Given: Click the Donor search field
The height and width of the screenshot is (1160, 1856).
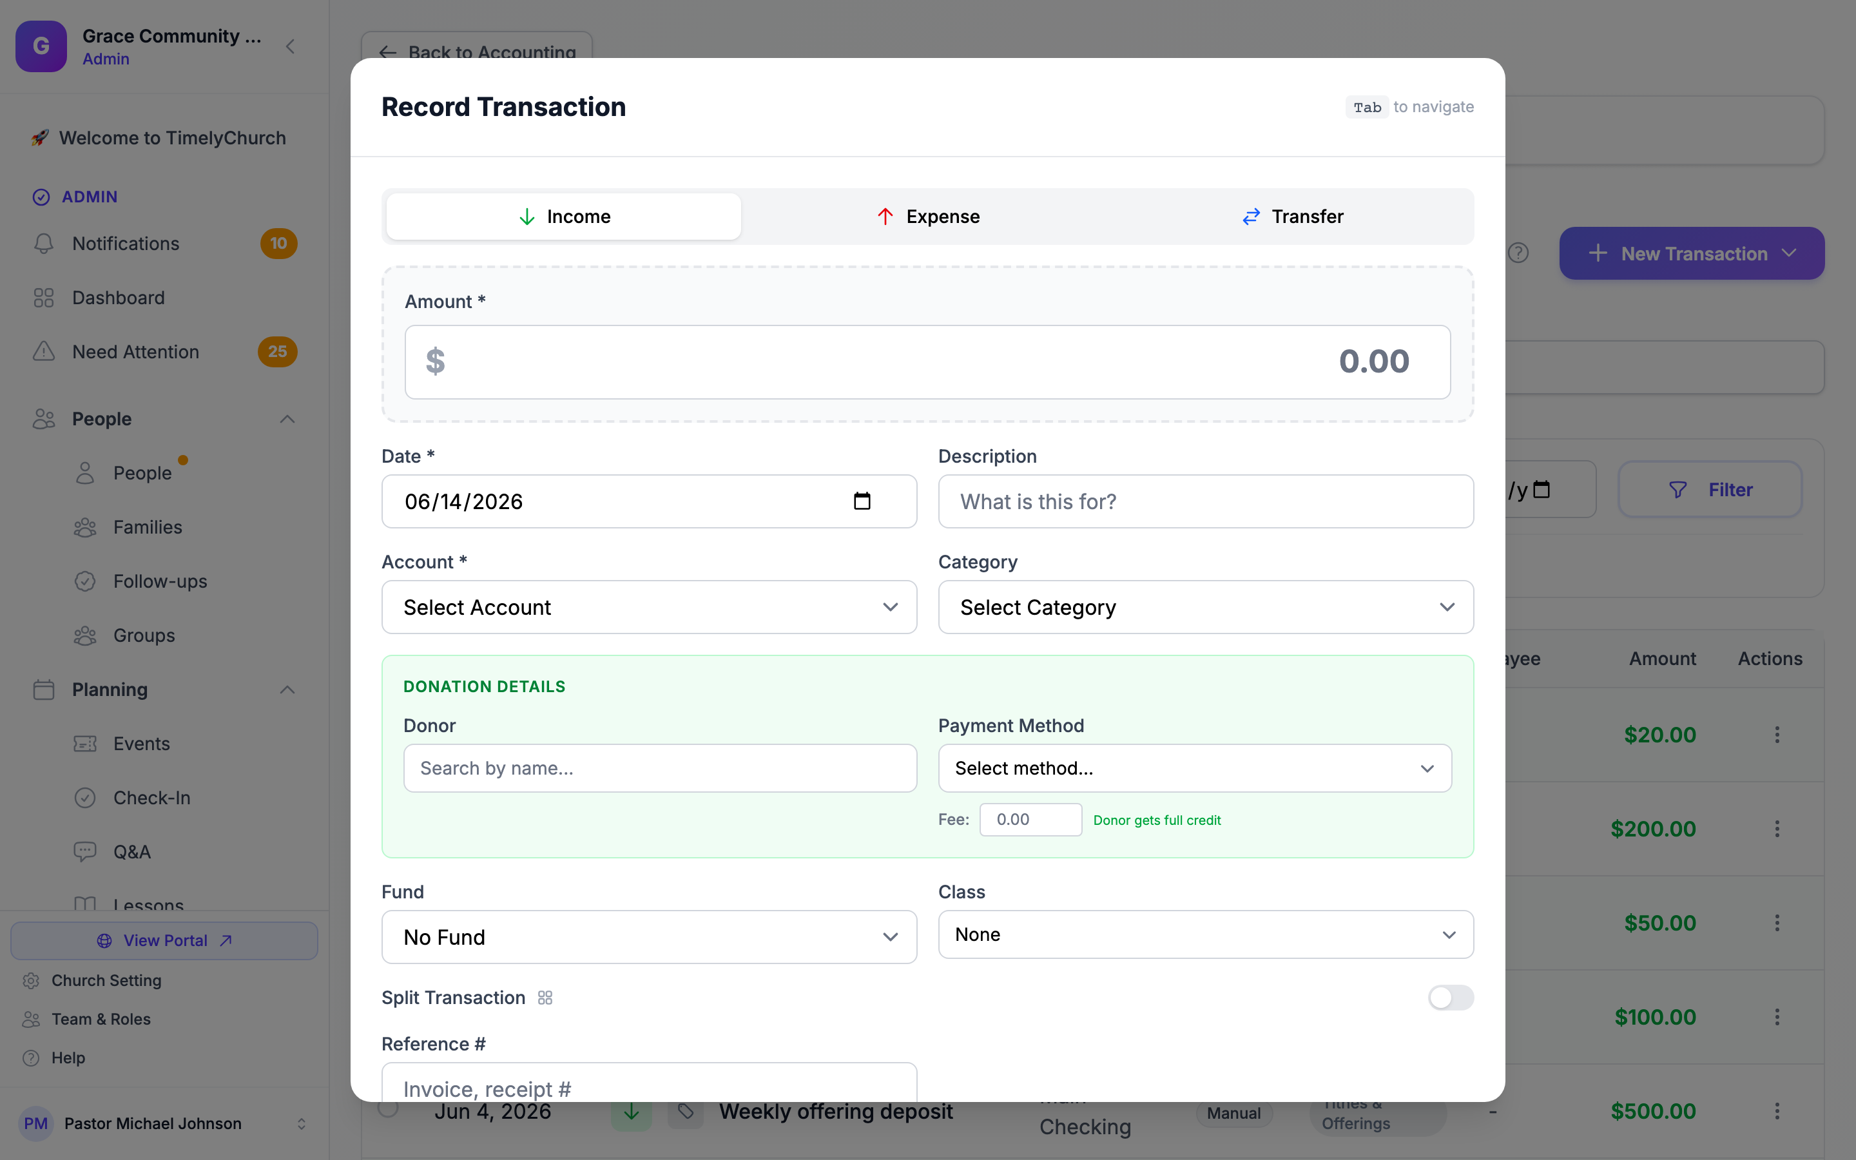Looking at the screenshot, I should [x=659, y=768].
